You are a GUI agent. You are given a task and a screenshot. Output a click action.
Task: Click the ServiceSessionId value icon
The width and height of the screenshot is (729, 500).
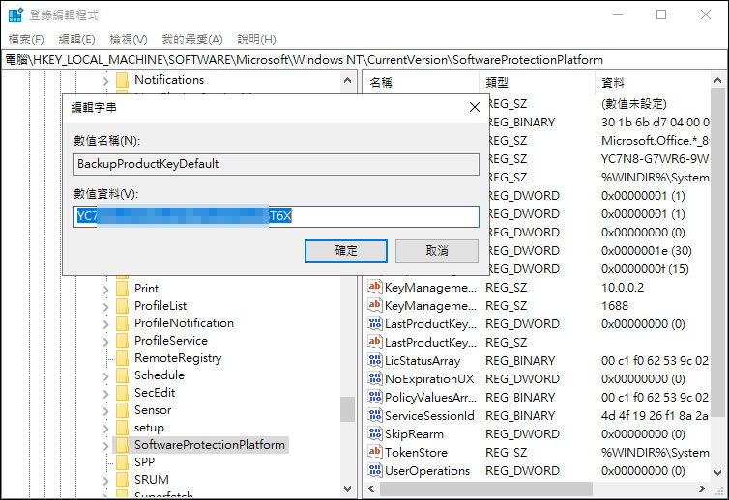(375, 415)
